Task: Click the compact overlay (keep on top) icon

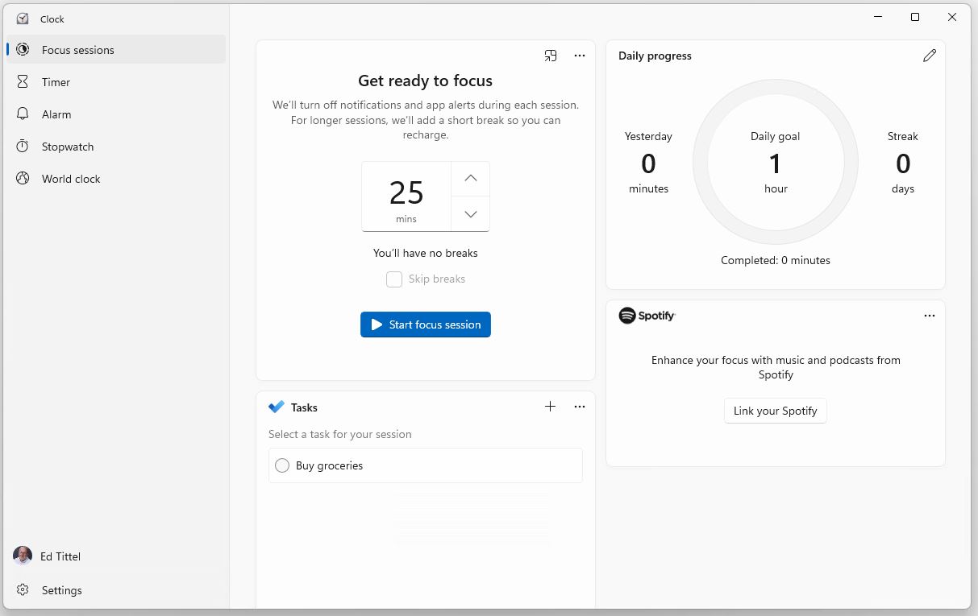Action: point(551,56)
